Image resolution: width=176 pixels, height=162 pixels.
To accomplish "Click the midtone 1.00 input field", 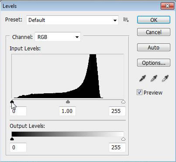I will click(x=67, y=111).
